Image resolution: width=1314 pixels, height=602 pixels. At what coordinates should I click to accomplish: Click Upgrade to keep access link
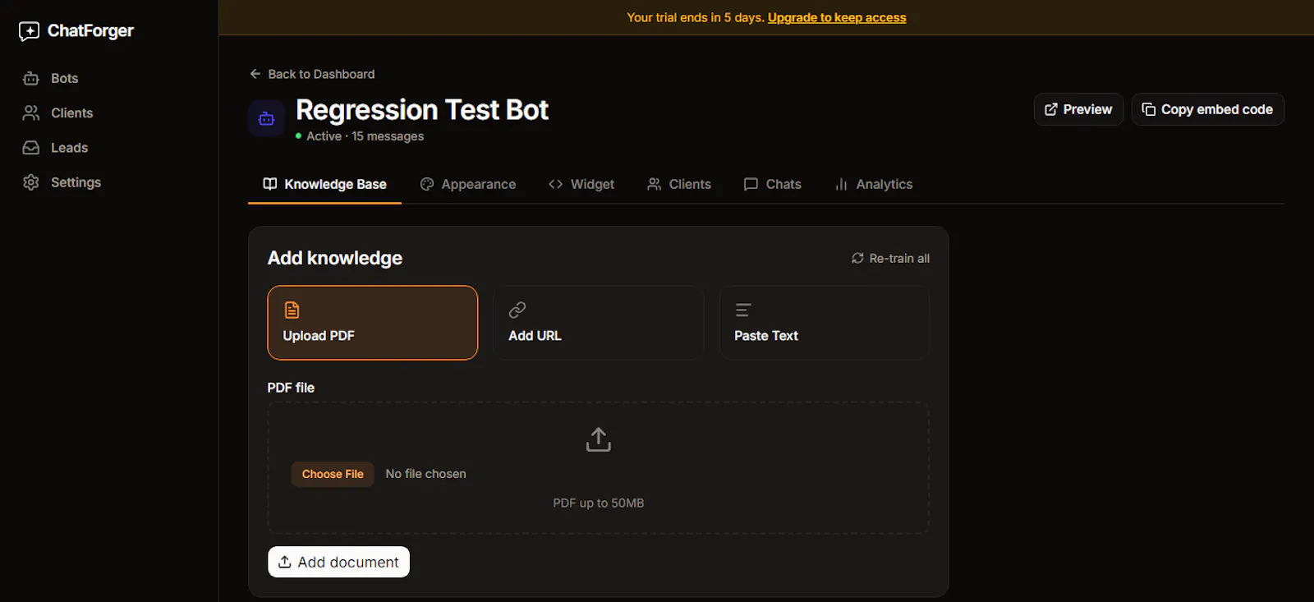837,17
